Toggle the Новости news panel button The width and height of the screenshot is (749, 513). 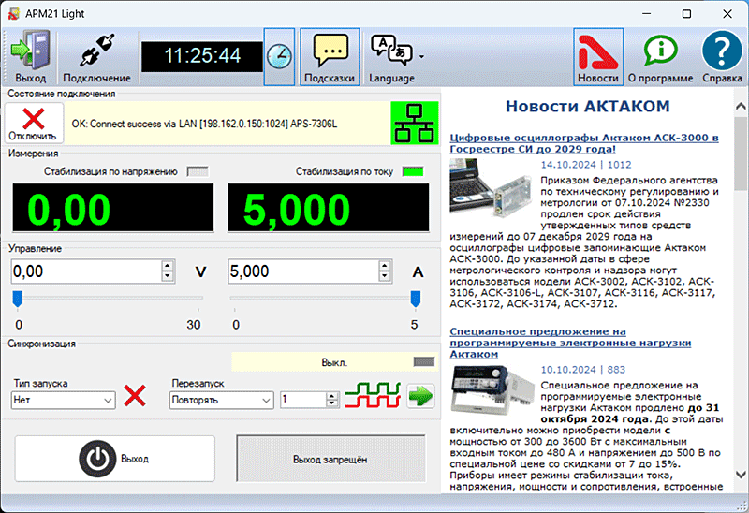point(598,56)
